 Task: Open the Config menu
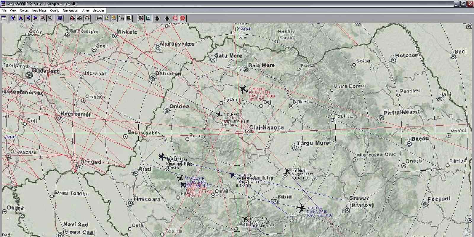[x=55, y=10]
